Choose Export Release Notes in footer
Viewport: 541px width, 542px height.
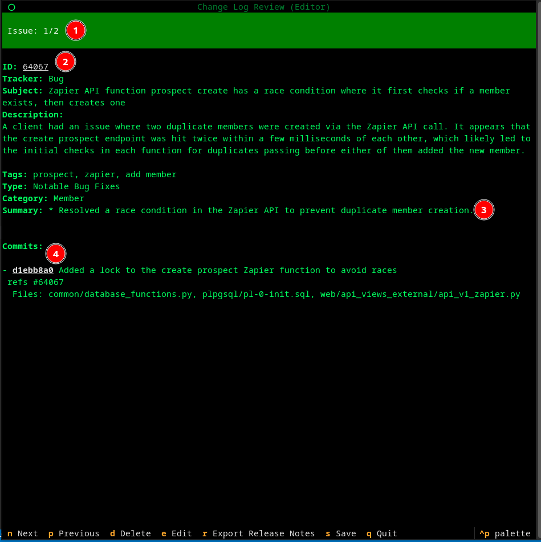point(258,533)
